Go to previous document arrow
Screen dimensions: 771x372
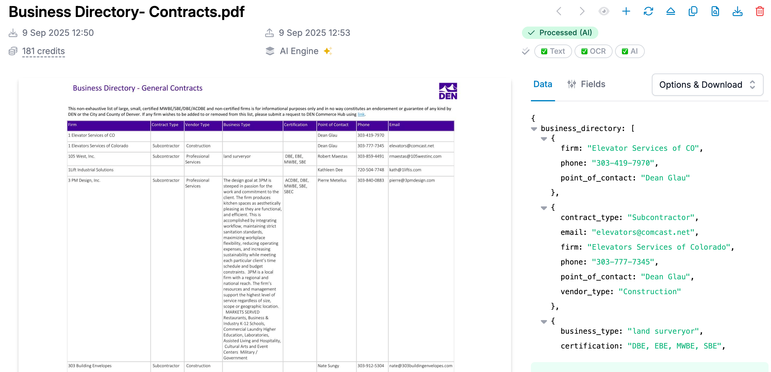559,11
